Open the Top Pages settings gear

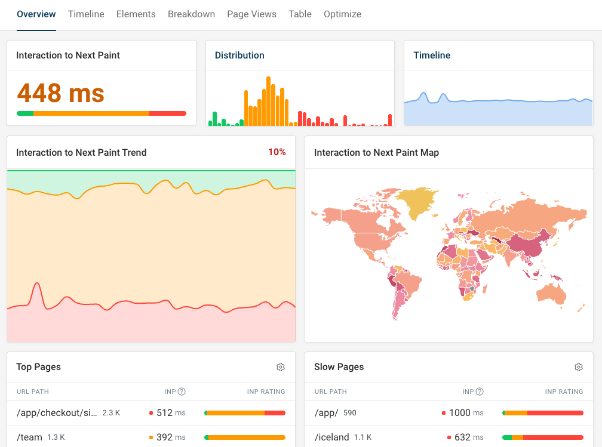point(281,367)
